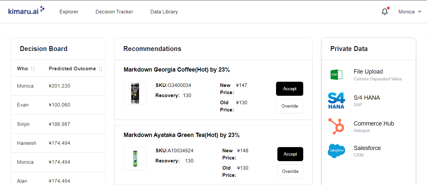427x185 pixels.
Task: Choose the Hubspot Commerce Hub icon
Action: 336,126
